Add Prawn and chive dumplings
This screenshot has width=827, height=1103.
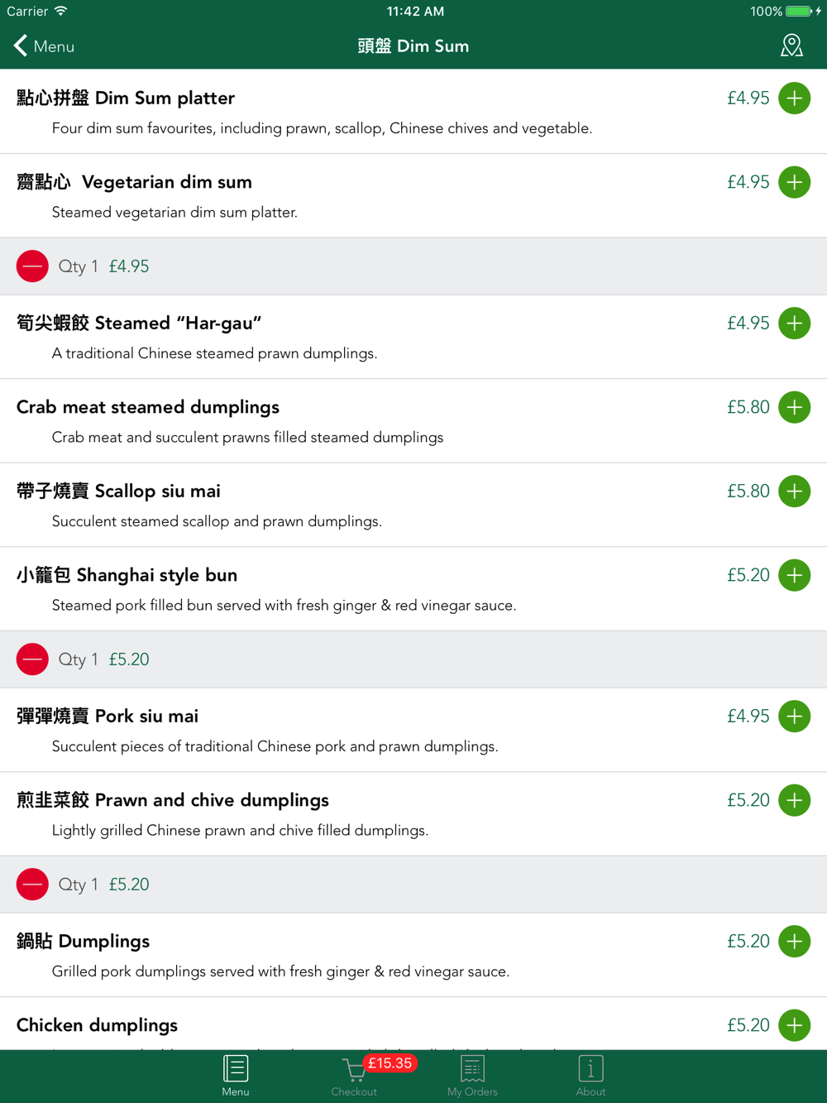pos(794,800)
